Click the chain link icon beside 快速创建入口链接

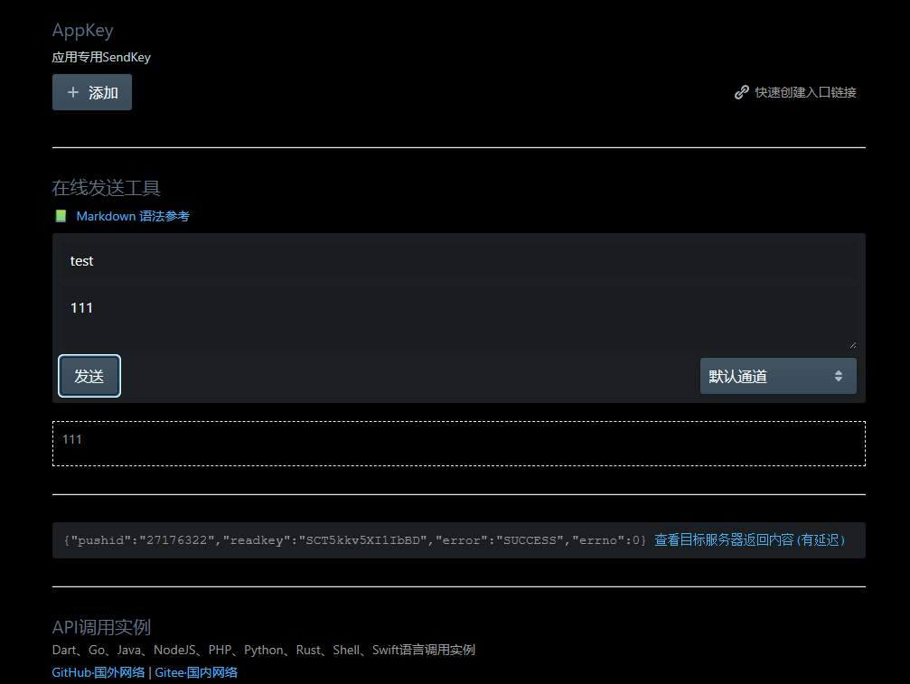coord(741,91)
